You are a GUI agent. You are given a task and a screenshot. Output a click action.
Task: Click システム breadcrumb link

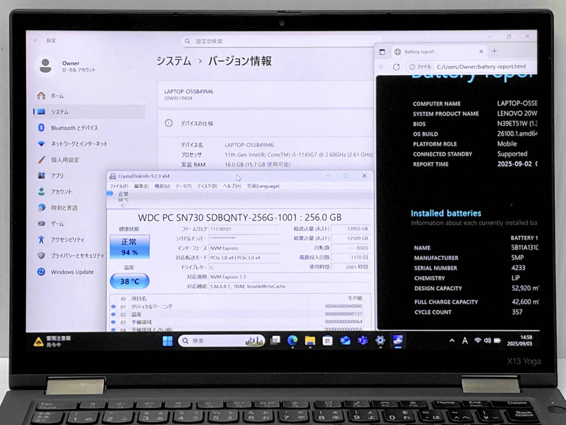click(174, 61)
